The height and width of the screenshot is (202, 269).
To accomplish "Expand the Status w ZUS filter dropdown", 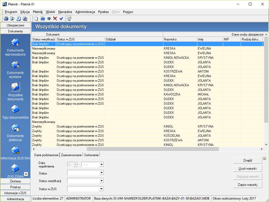I will tap(101, 189).
